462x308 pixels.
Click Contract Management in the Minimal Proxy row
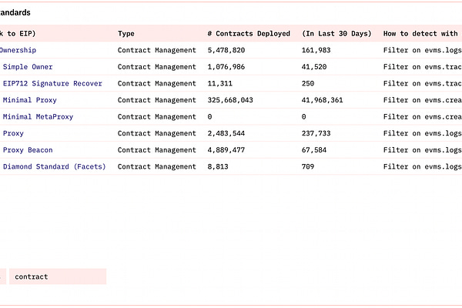coord(157,100)
